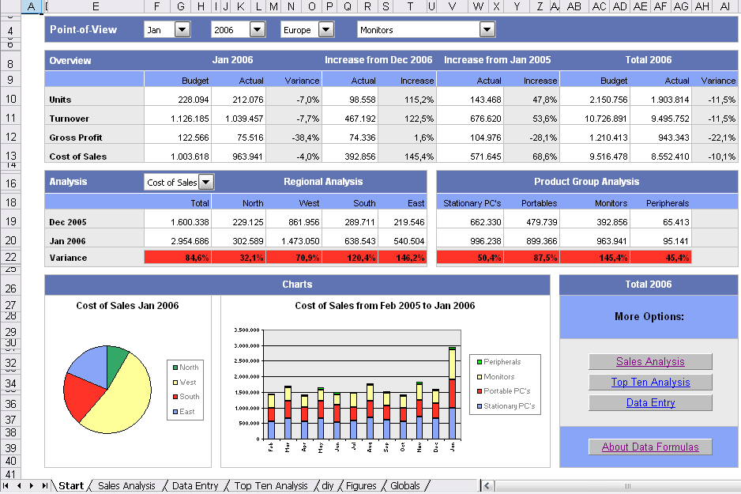
Task: Open the Top Ten Analysis link
Action: pos(650,383)
